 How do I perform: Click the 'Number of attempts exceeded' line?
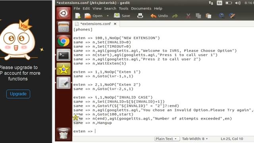coord(152,118)
